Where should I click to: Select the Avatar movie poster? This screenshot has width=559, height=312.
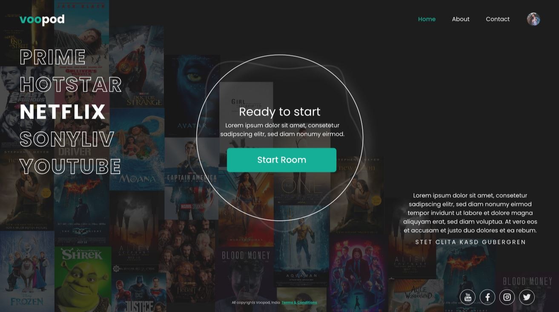tap(192, 96)
